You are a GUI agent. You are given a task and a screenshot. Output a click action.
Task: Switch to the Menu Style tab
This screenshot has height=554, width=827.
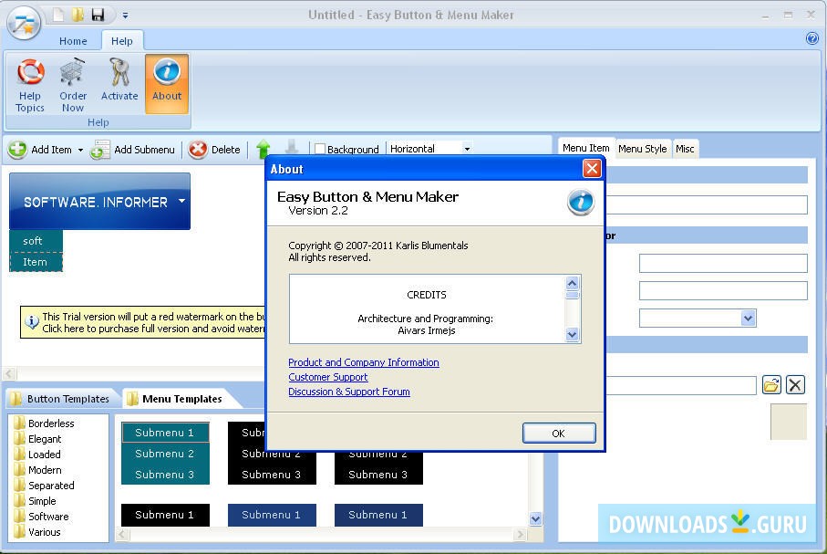click(643, 149)
